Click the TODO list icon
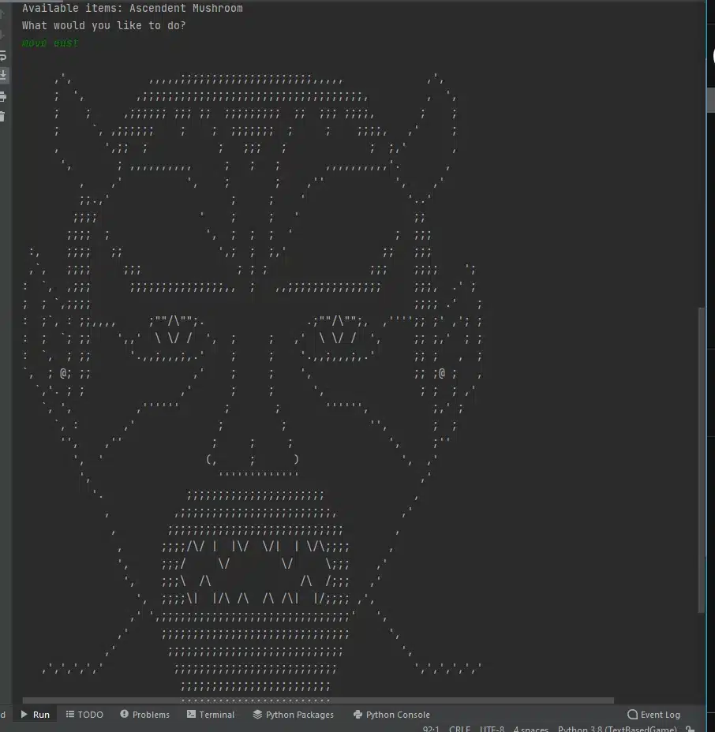Screen dimensions: 715x732 [x=70, y=715]
